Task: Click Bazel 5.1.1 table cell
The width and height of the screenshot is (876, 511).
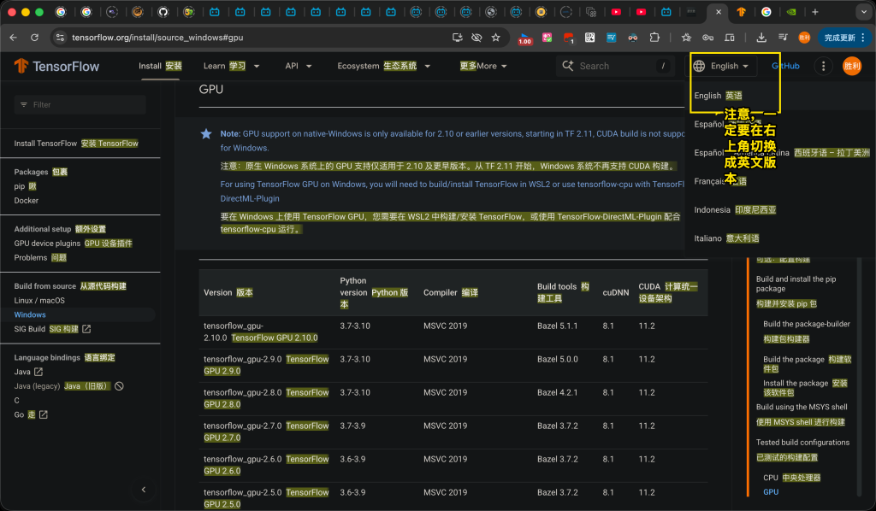Action: click(x=558, y=326)
